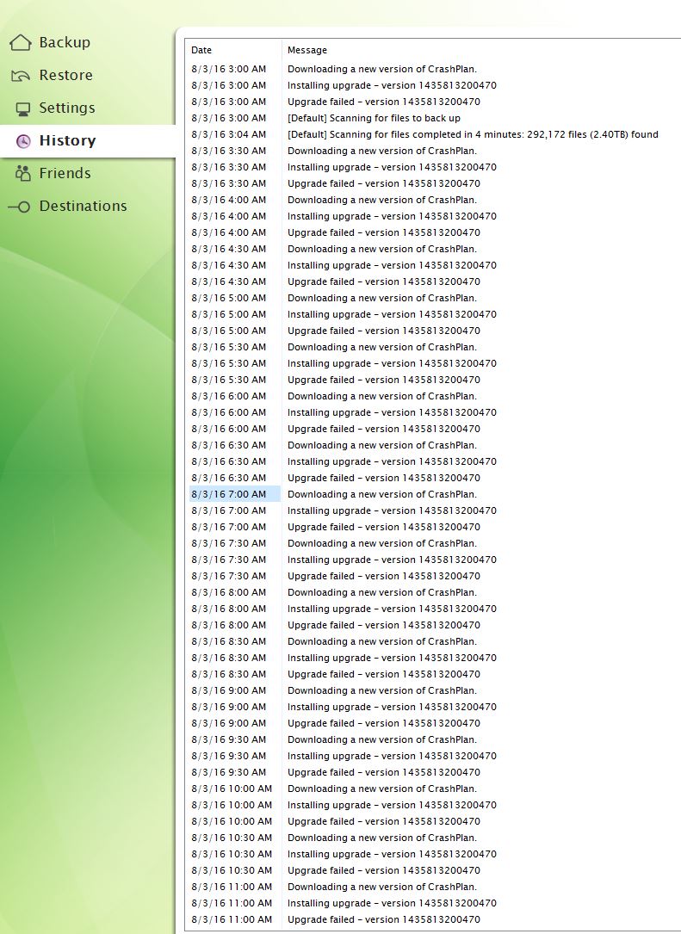The image size is (681, 934).
Task: Switch to Destinations section
Action: [x=84, y=206]
